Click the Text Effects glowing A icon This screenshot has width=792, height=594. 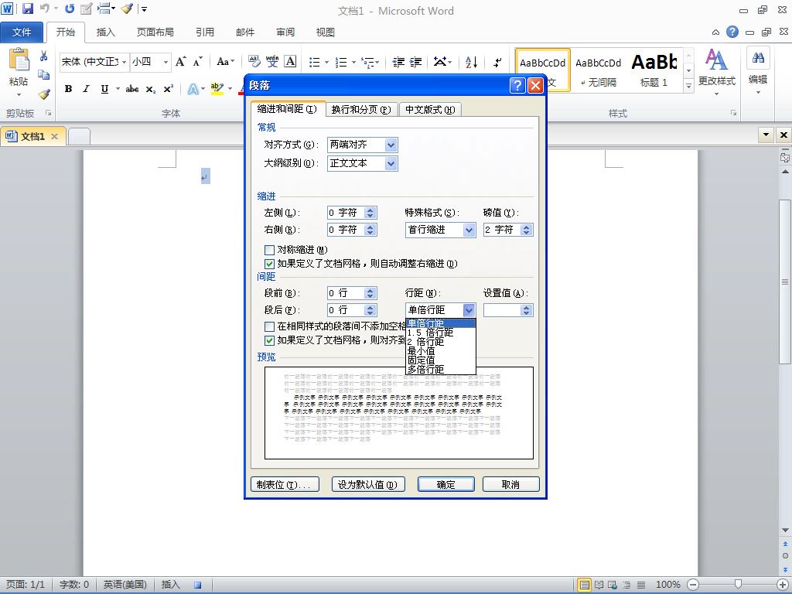[193, 90]
